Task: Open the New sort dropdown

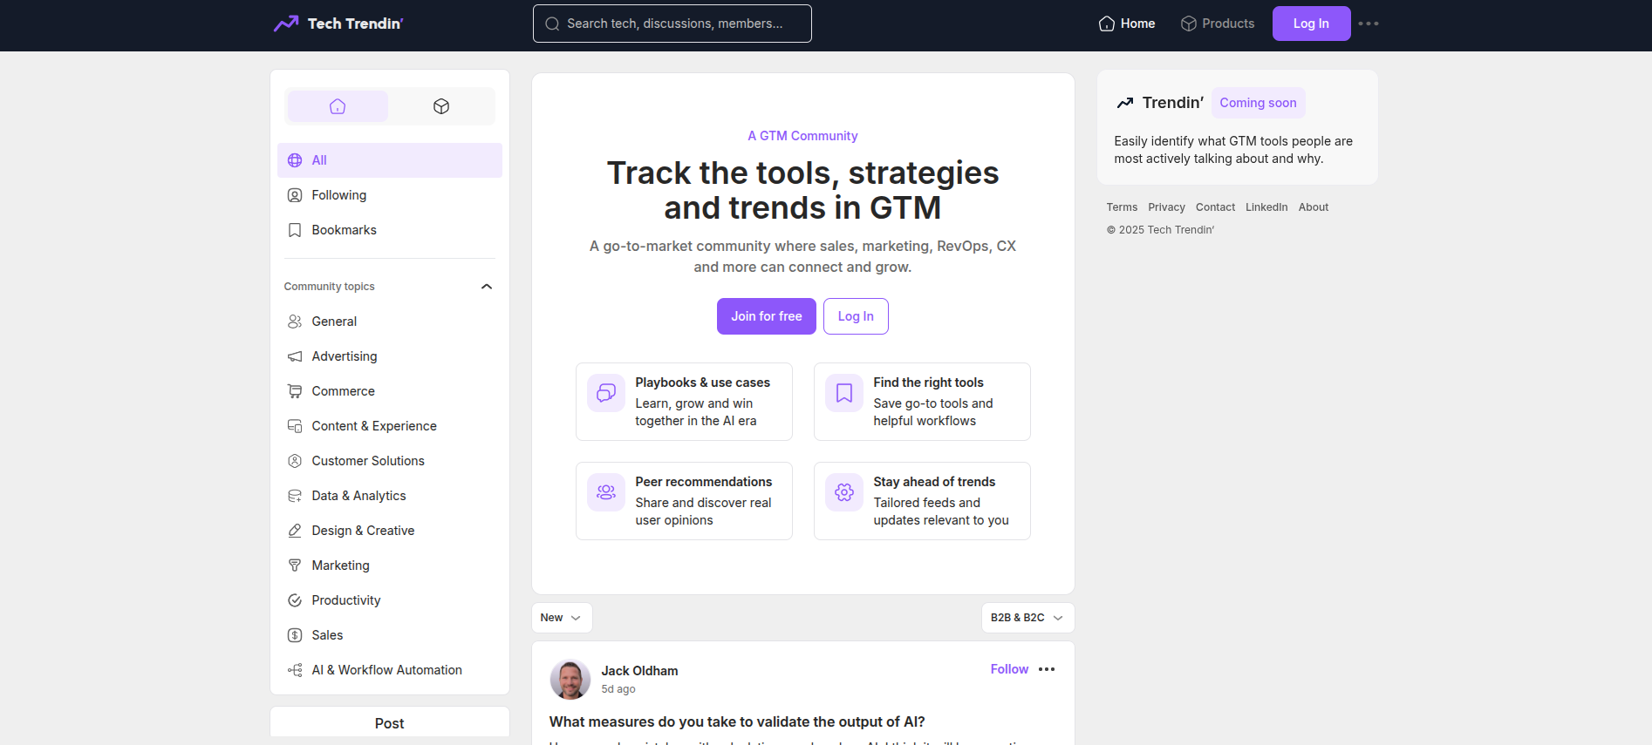Action: pyautogui.click(x=561, y=618)
